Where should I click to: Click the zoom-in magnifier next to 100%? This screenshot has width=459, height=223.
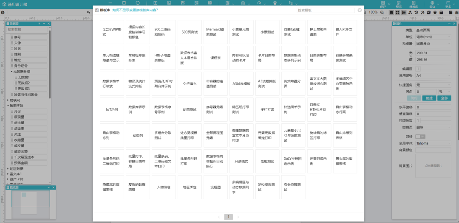(382, 12)
